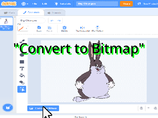
Task: Click the Scratch logo
Action: 9,4
